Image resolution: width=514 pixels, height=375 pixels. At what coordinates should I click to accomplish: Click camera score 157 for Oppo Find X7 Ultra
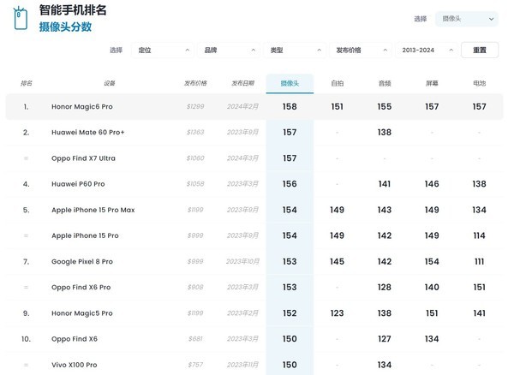290,158
